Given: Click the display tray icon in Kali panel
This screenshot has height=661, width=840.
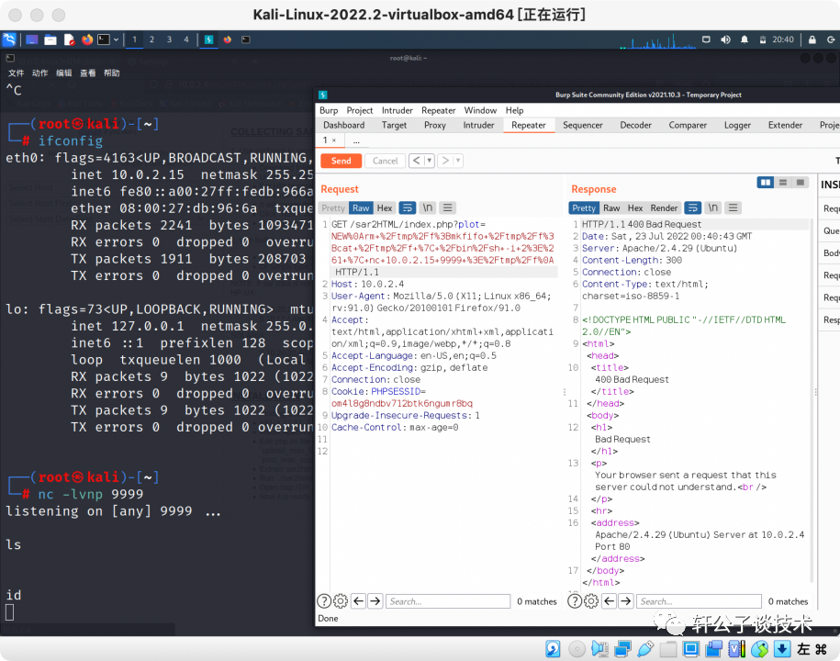Looking at the screenshot, I should pyautogui.click(x=706, y=39).
